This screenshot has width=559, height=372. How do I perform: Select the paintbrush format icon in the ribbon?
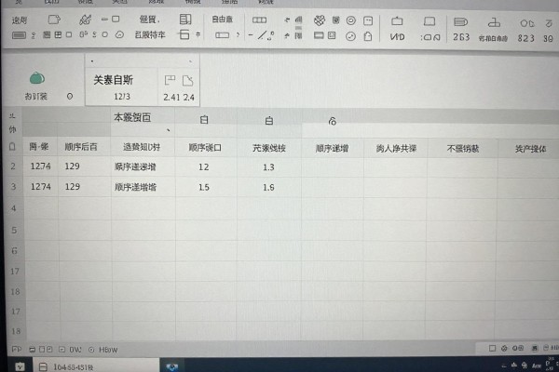click(85, 20)
